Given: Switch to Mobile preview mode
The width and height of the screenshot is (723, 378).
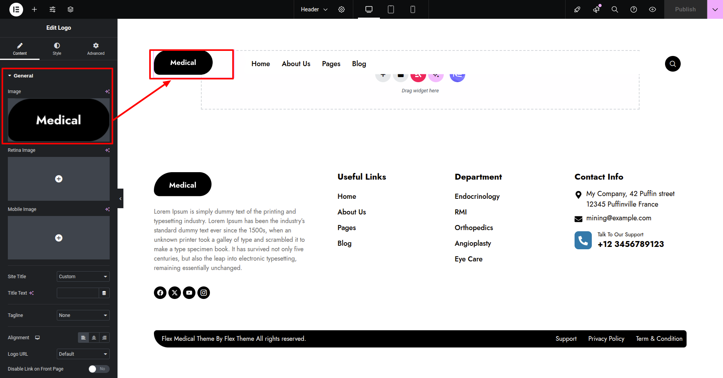Looking at the screenshot, I should coord(413,9).
